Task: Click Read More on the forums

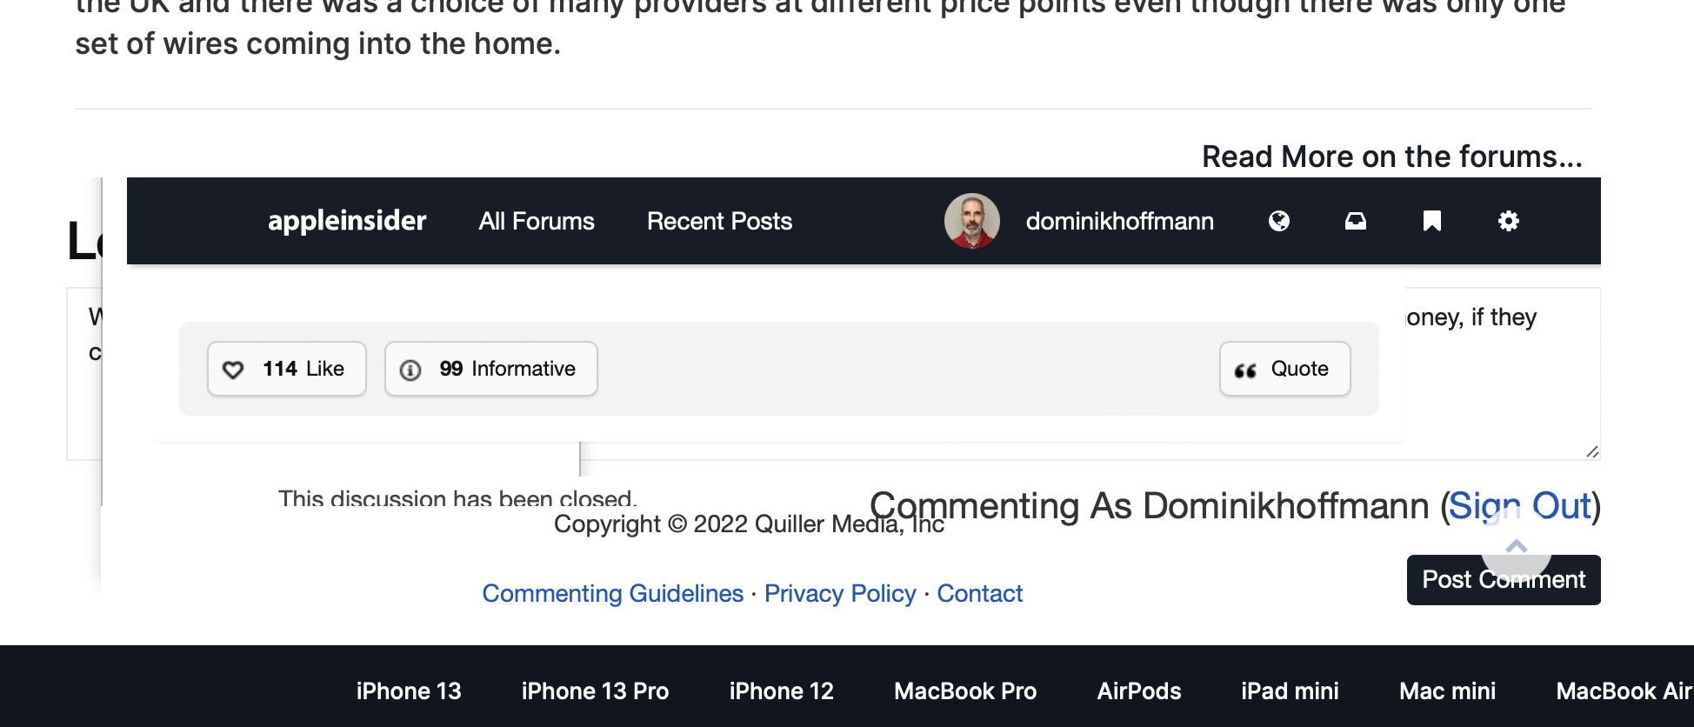Action: pos(1391,157)
